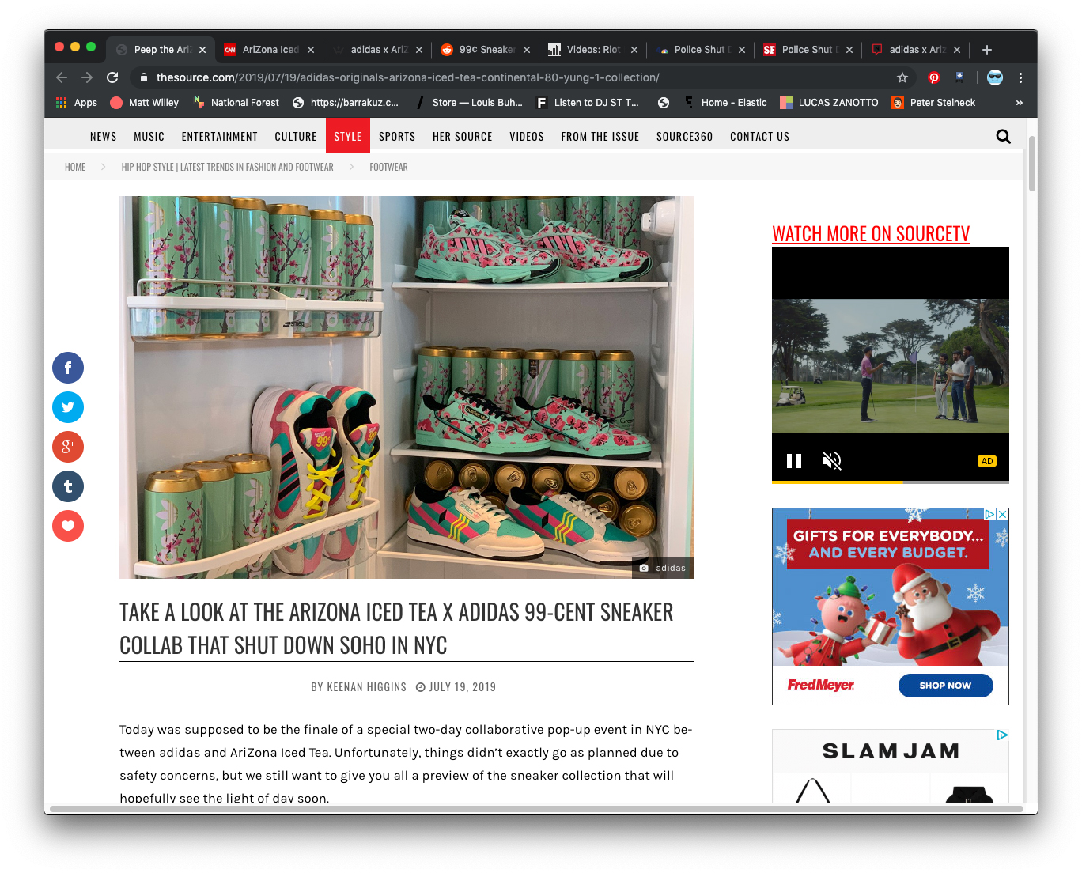Open AdChoices info on Fred Meyer ad

tap(989, 514)
